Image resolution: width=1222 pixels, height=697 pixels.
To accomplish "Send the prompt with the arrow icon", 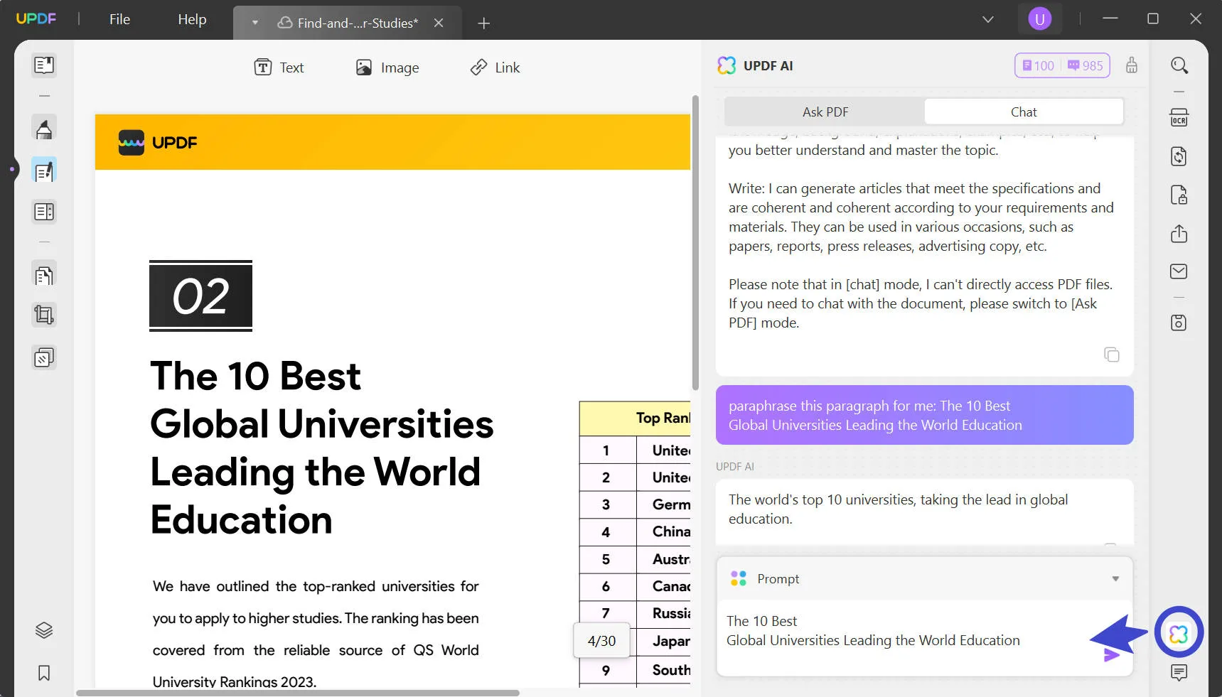I will tap(1111, 655).
